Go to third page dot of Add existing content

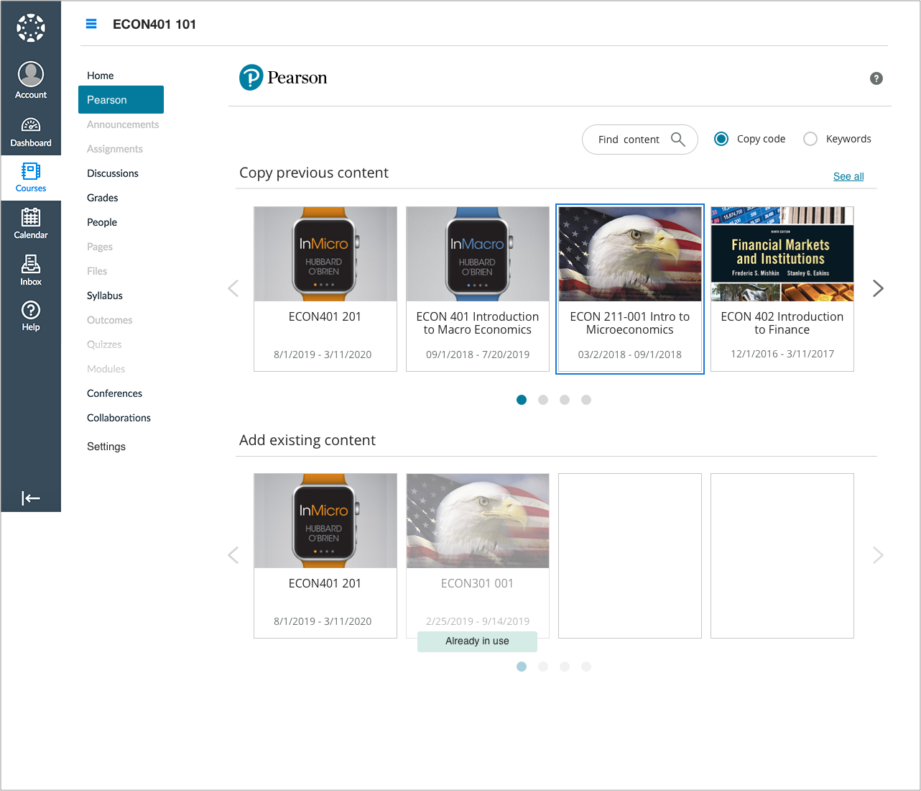(565, 667)
